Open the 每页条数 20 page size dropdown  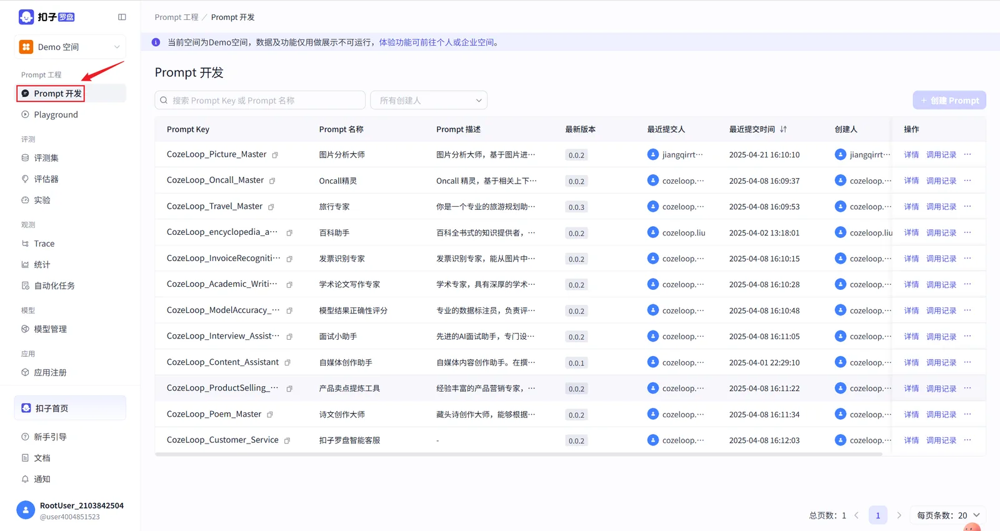948,515
